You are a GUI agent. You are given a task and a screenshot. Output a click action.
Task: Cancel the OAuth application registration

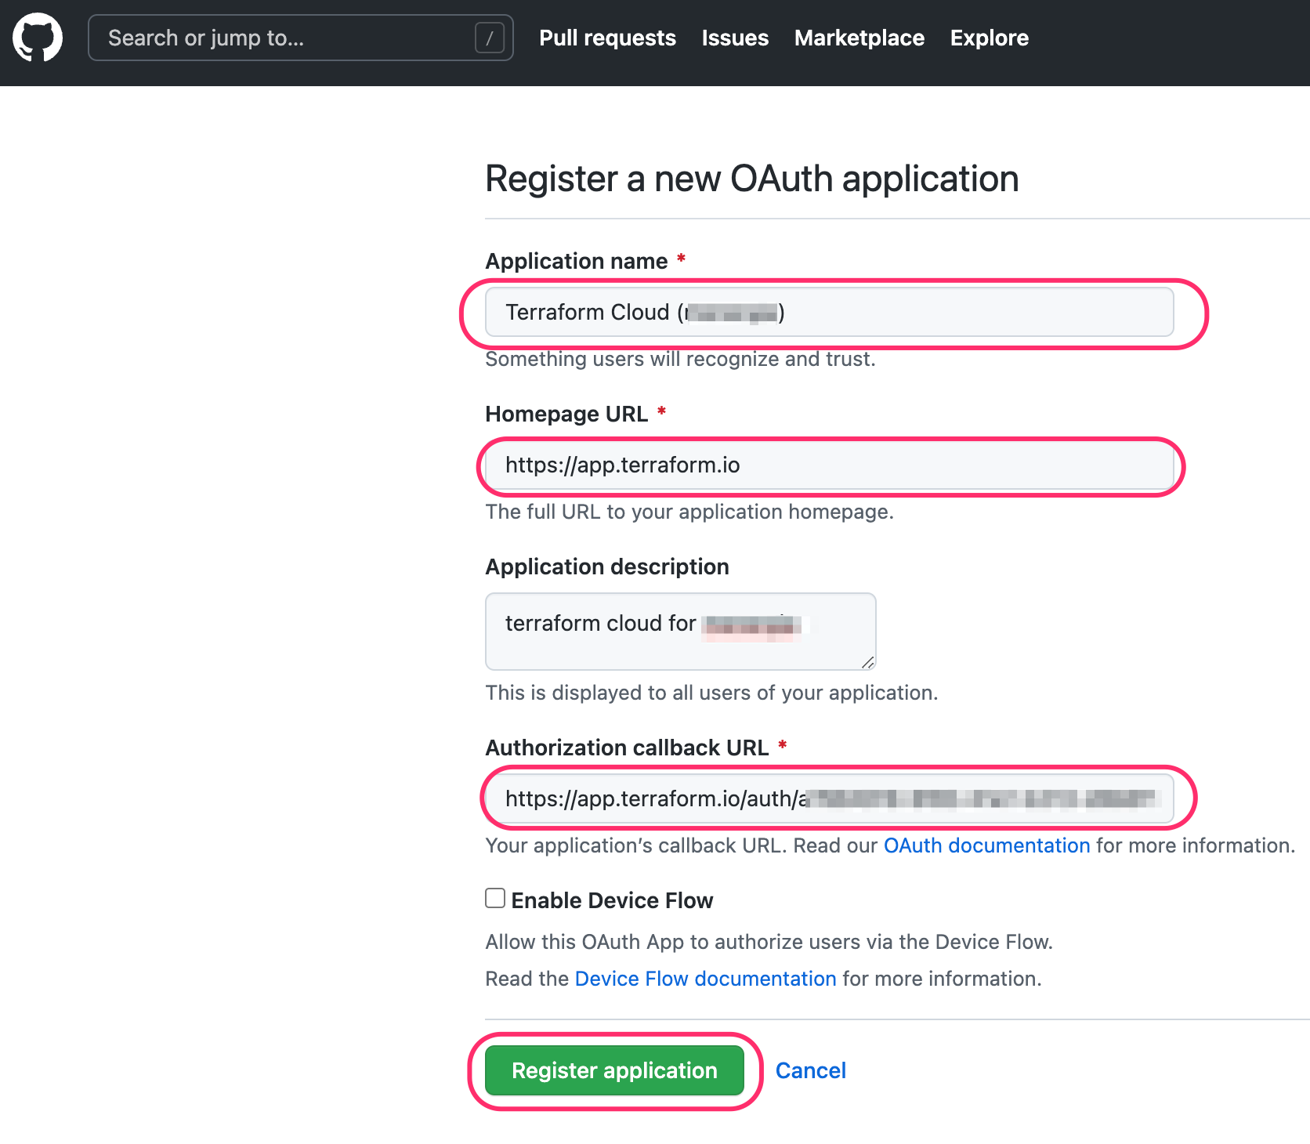(x=810, y=1070)
